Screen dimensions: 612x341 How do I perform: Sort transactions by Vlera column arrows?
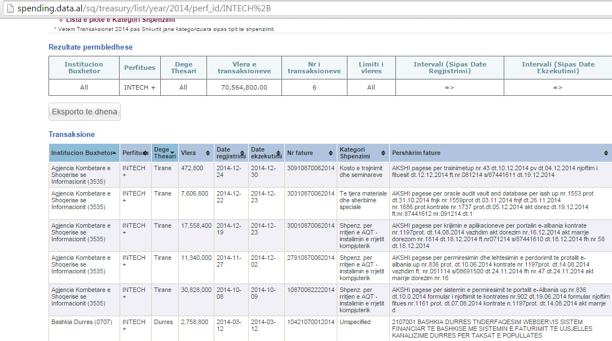point(207,153)
